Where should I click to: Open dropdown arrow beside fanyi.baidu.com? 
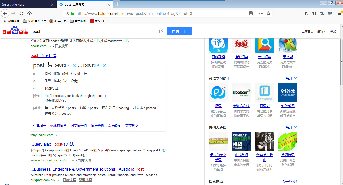(56, 135)
